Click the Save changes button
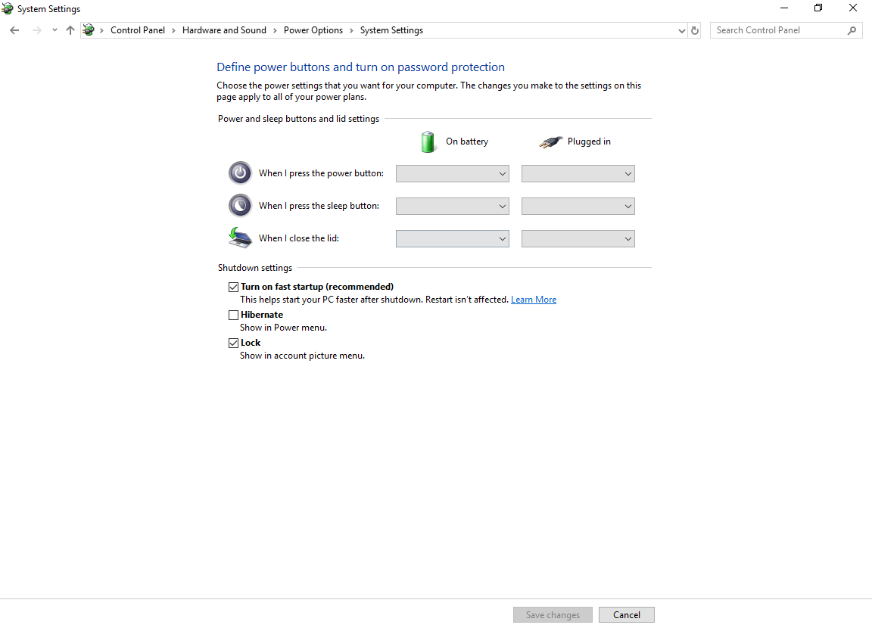The width and height of the screenshot is (872, 631). pos(553,615)
